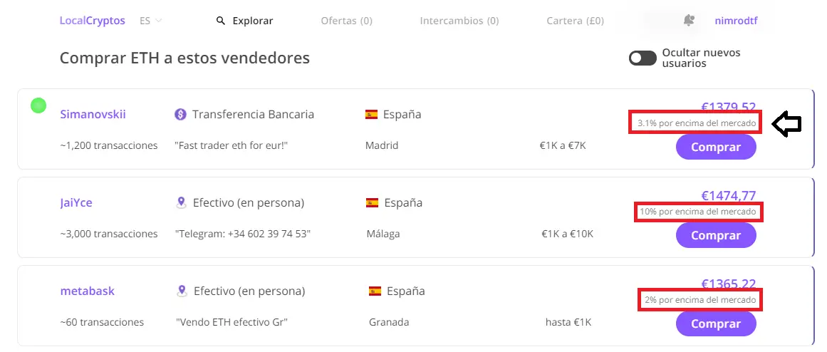Click the Spain flag in Simanovskii's row

coord(371,115)
